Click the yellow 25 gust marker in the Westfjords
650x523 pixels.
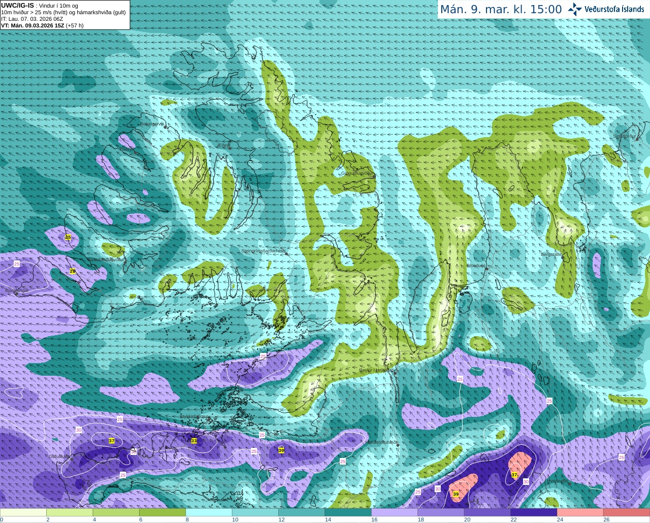click(x=68, y=237)
